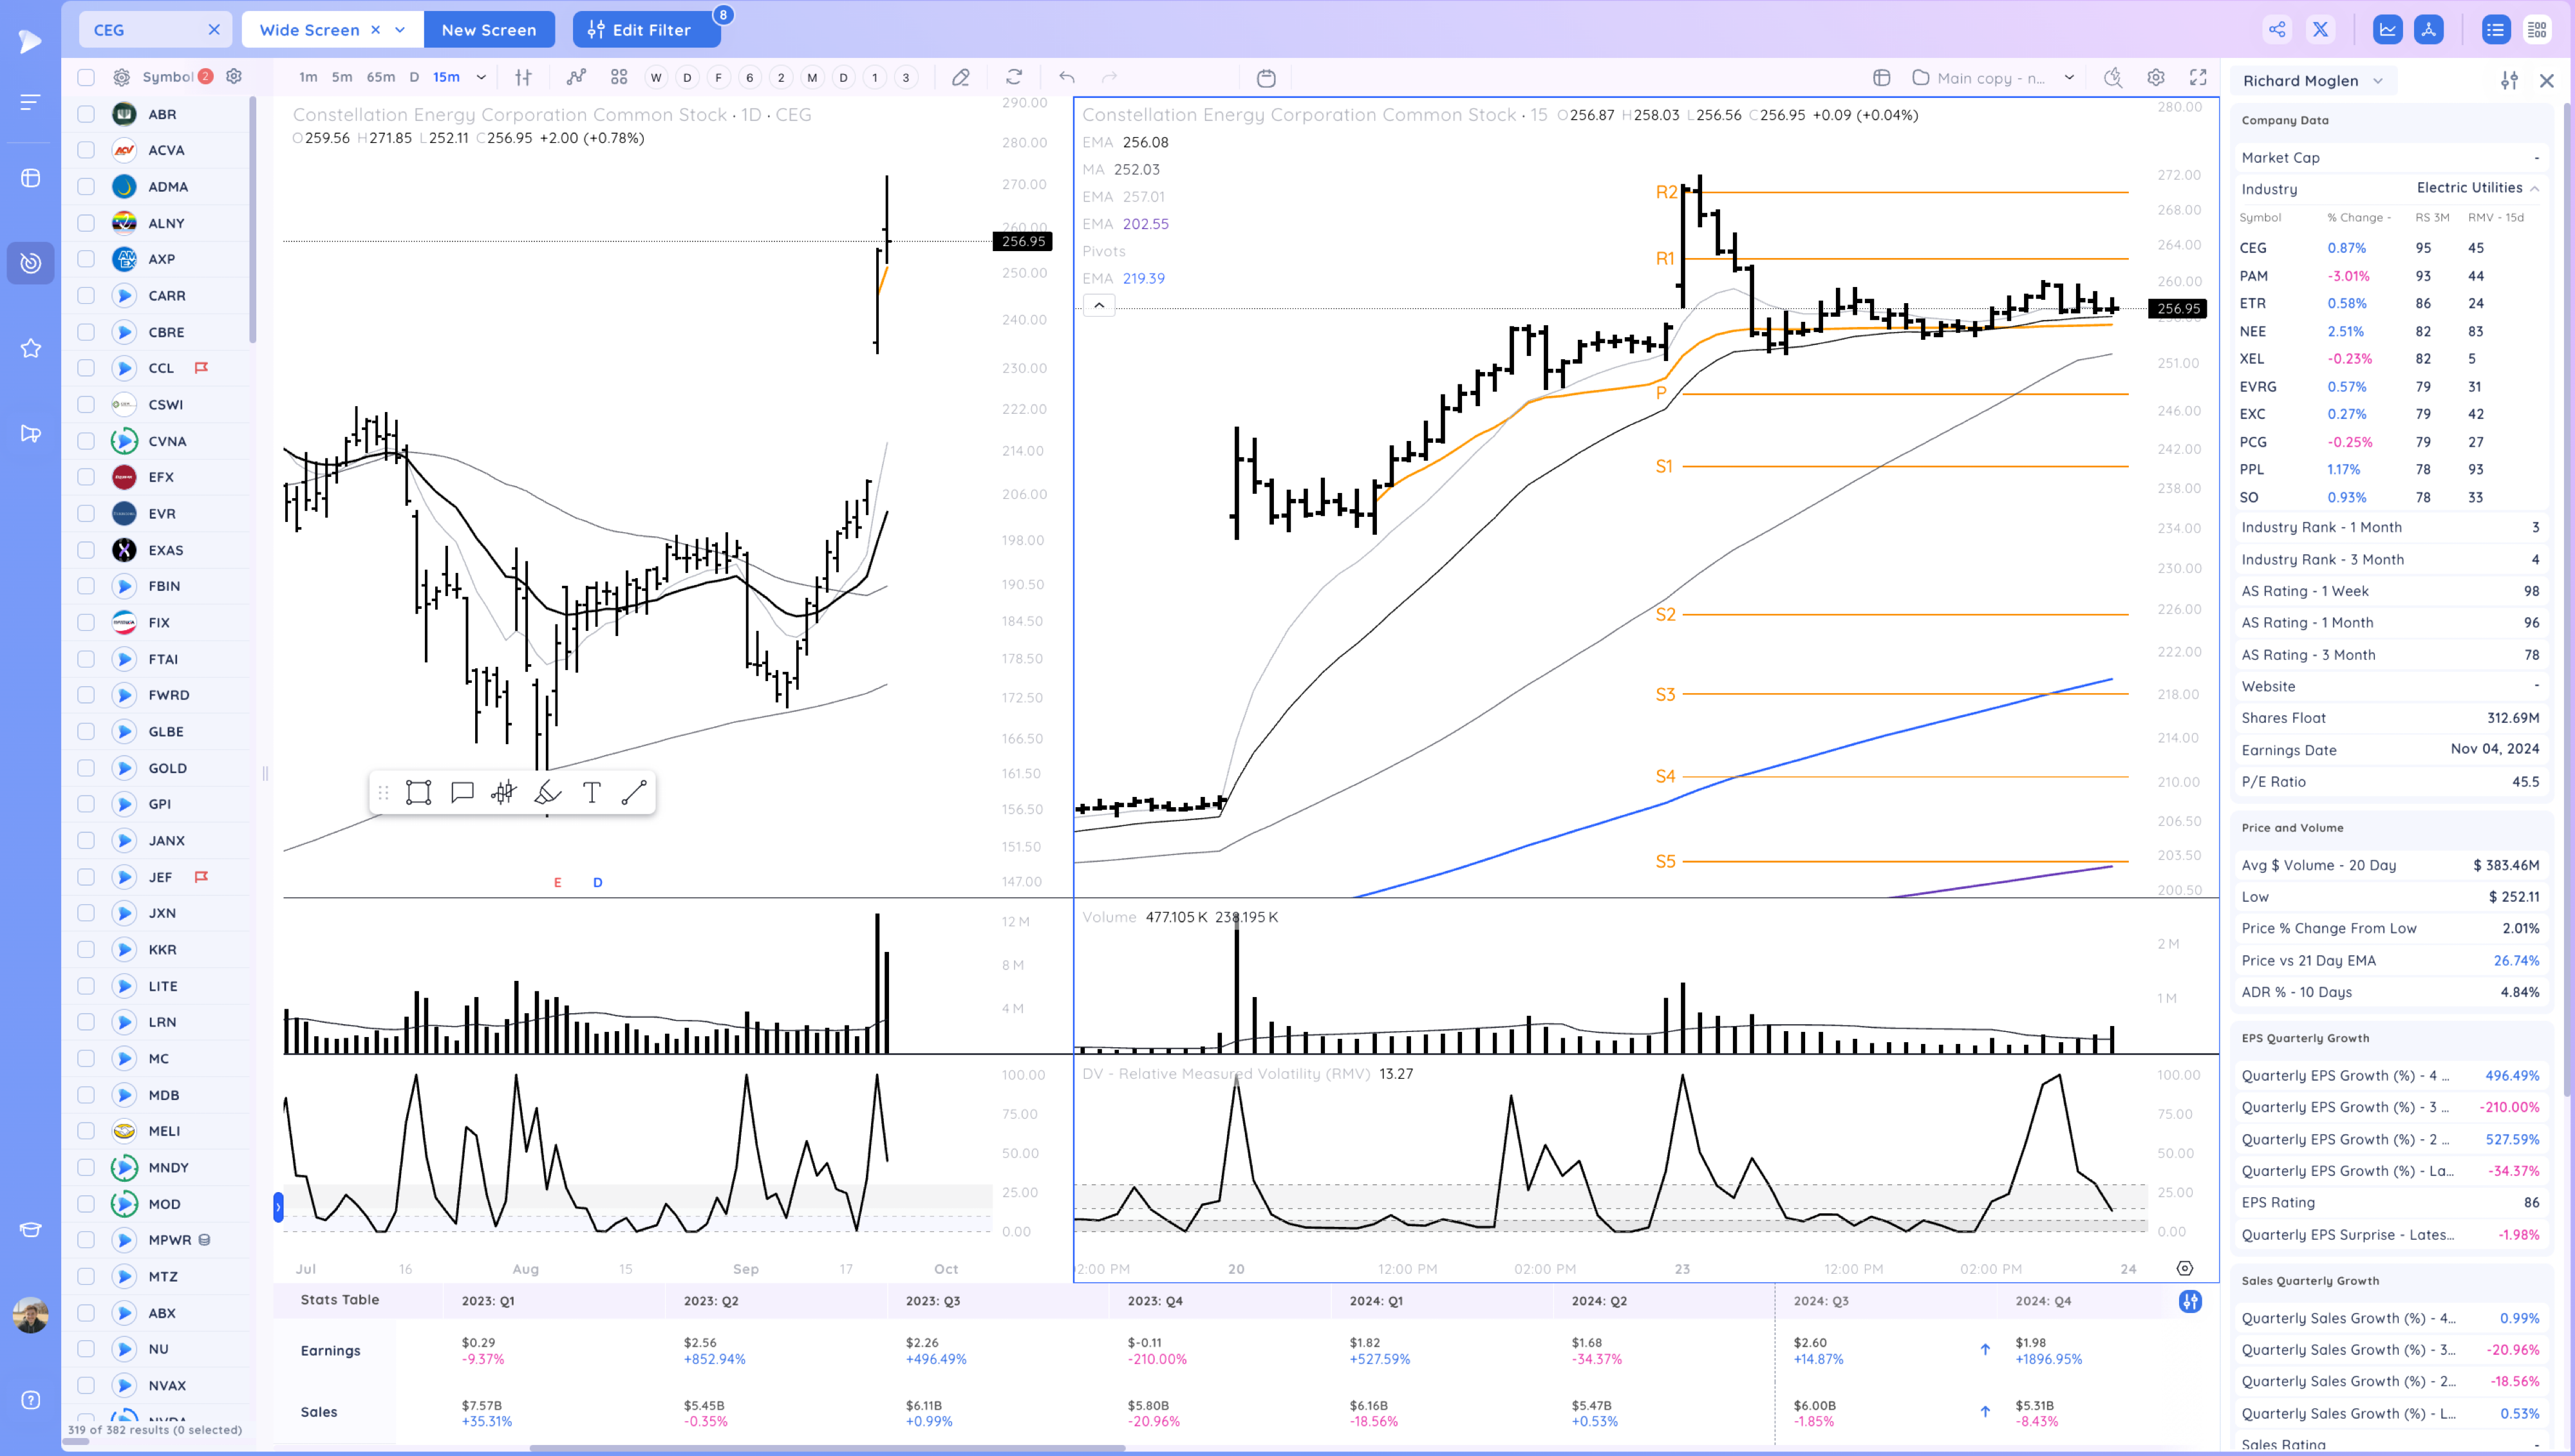Image resolution: width=2575 pixels, height=1456 pixels.
Task: Check the CVNA symbol checkbox
Action: (86, 441)
